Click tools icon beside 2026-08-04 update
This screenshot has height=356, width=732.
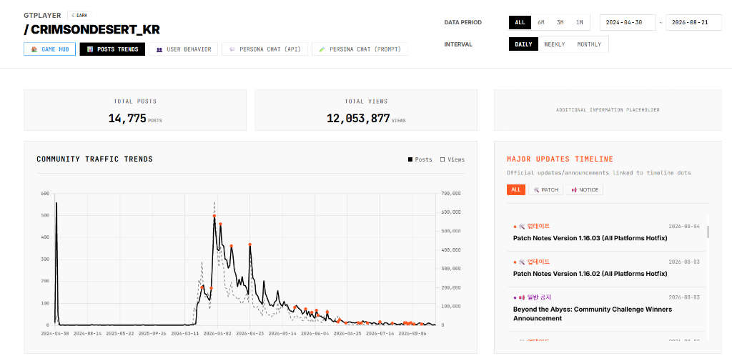click(522, 227)
